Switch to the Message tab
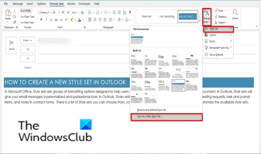The height and width of the screenshot is (154, 261). click(18, 3)
